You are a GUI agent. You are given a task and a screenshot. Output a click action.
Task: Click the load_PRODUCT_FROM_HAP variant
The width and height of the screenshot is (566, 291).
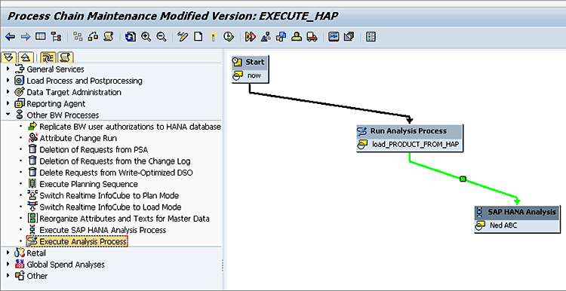[x=409, y=145]
